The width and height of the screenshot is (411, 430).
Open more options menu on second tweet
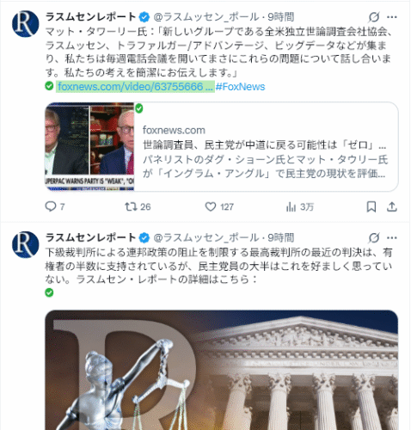[x=392, y=237]
